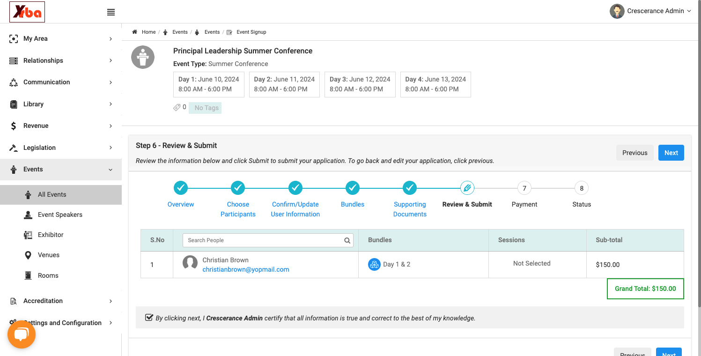Click the Supporting Documents step circle

coord(410,188)
